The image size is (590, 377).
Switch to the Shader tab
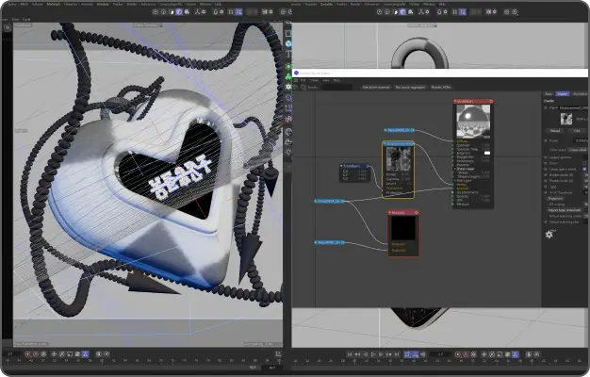click(x=563, y=93)
